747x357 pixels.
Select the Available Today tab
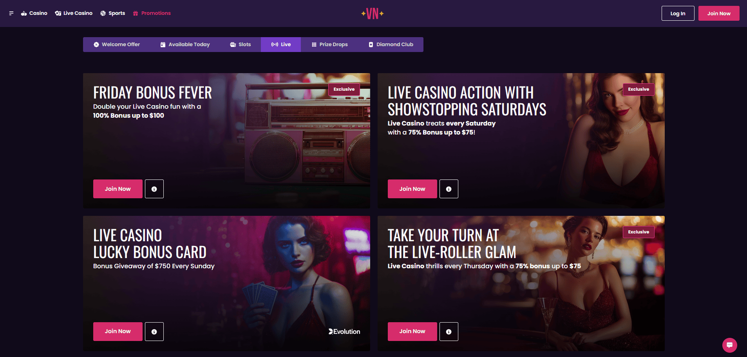185,45
